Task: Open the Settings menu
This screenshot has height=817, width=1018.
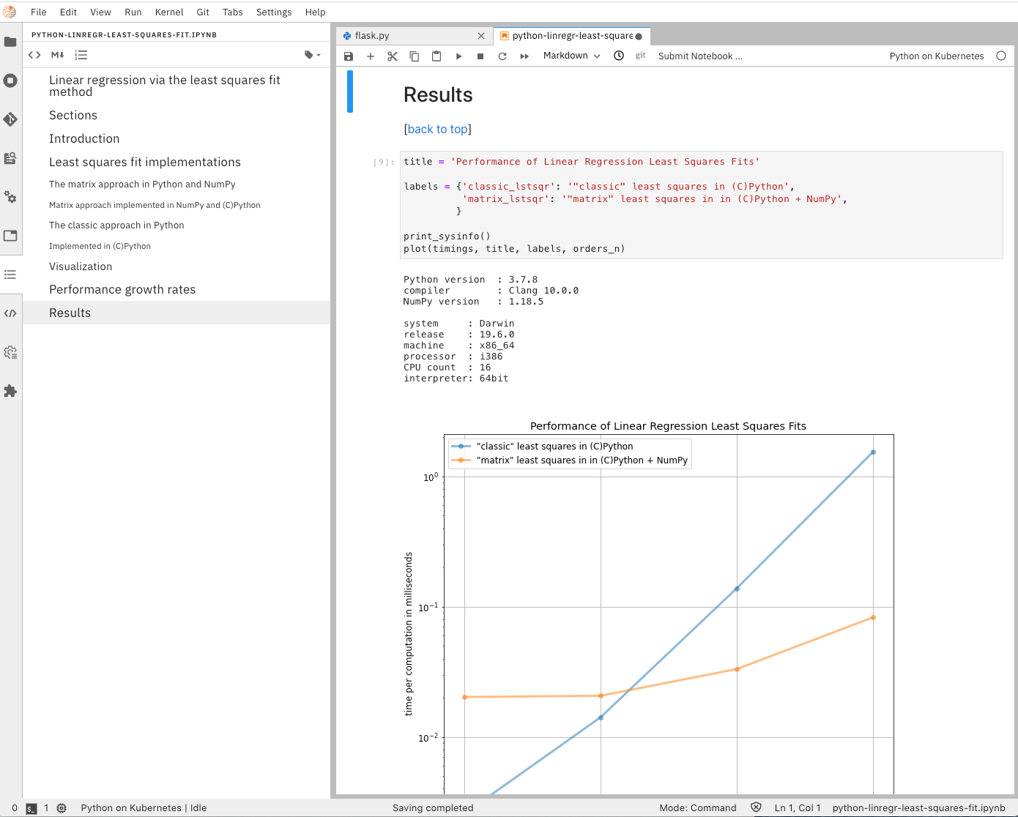Action: pos(274,12)
